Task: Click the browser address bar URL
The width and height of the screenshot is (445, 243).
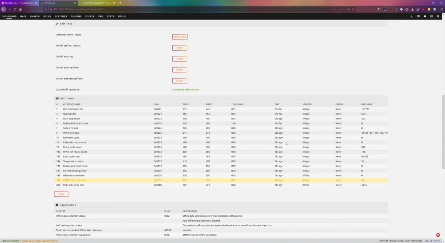Action: tap(78, 9)
